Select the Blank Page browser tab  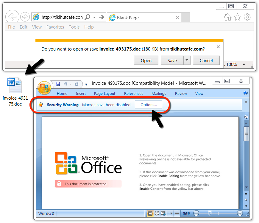click(144, 18)
